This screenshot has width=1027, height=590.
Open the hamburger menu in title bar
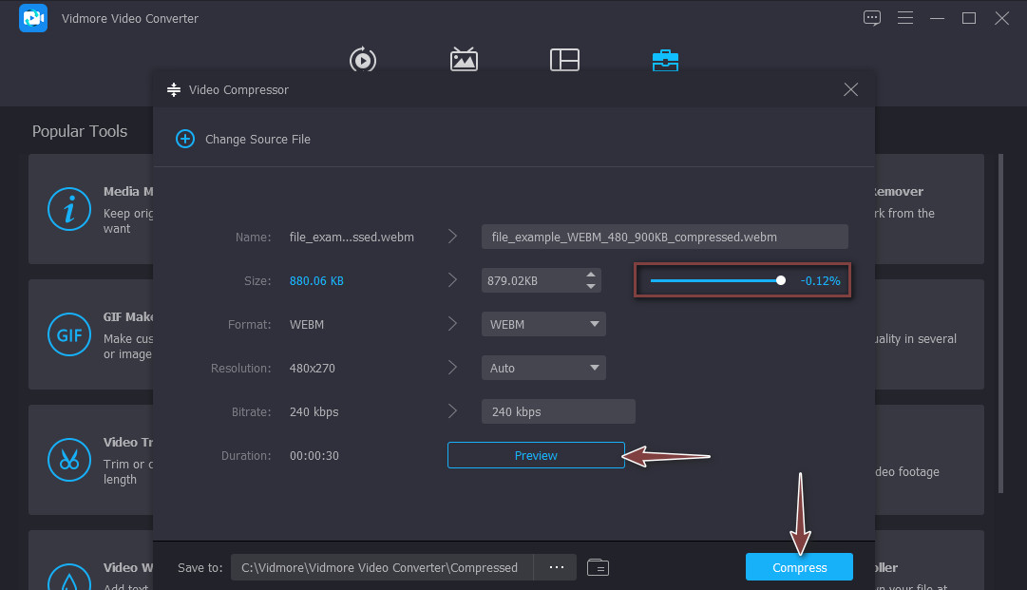click(904, 18)
